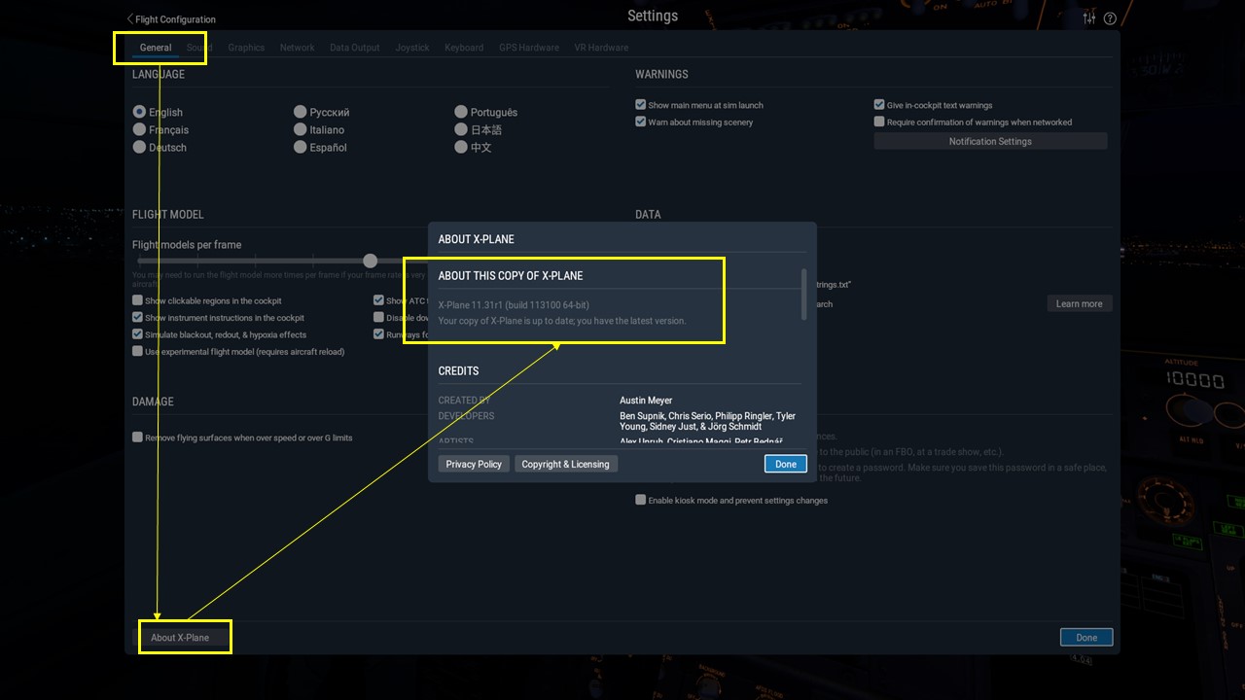Click Done in About X-Plane dialog
Image resolution: width=1245 pixels, height=700 pixels.
click(786, 464)
